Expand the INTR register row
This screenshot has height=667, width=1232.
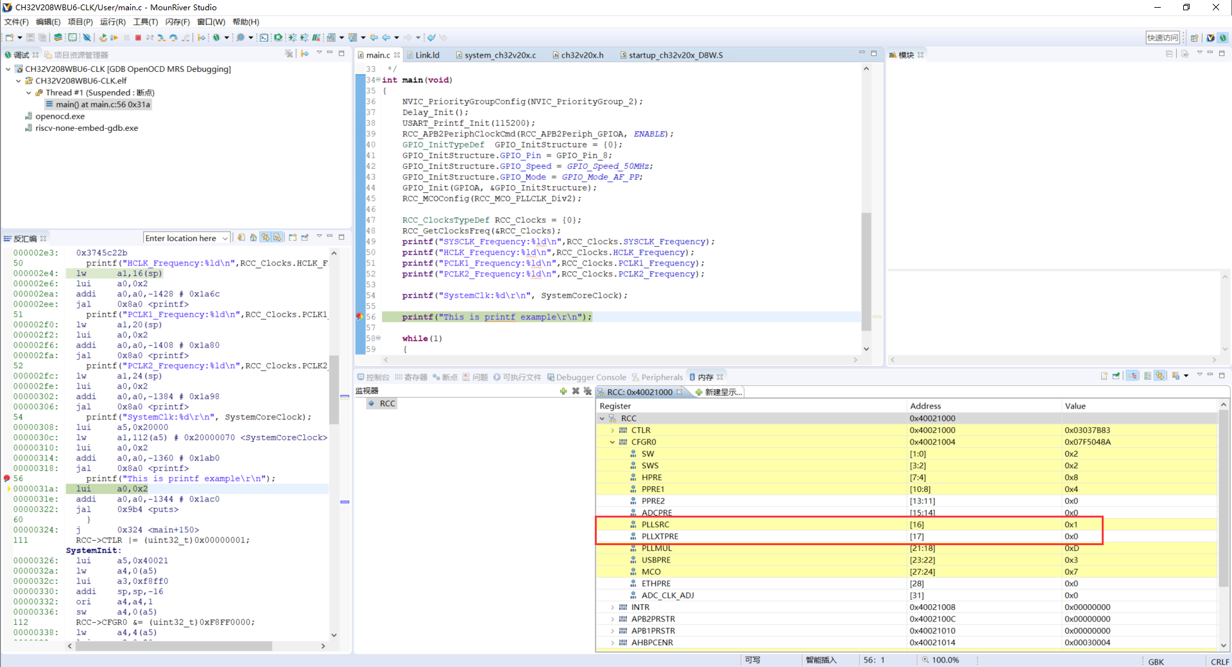click(612, 607)
